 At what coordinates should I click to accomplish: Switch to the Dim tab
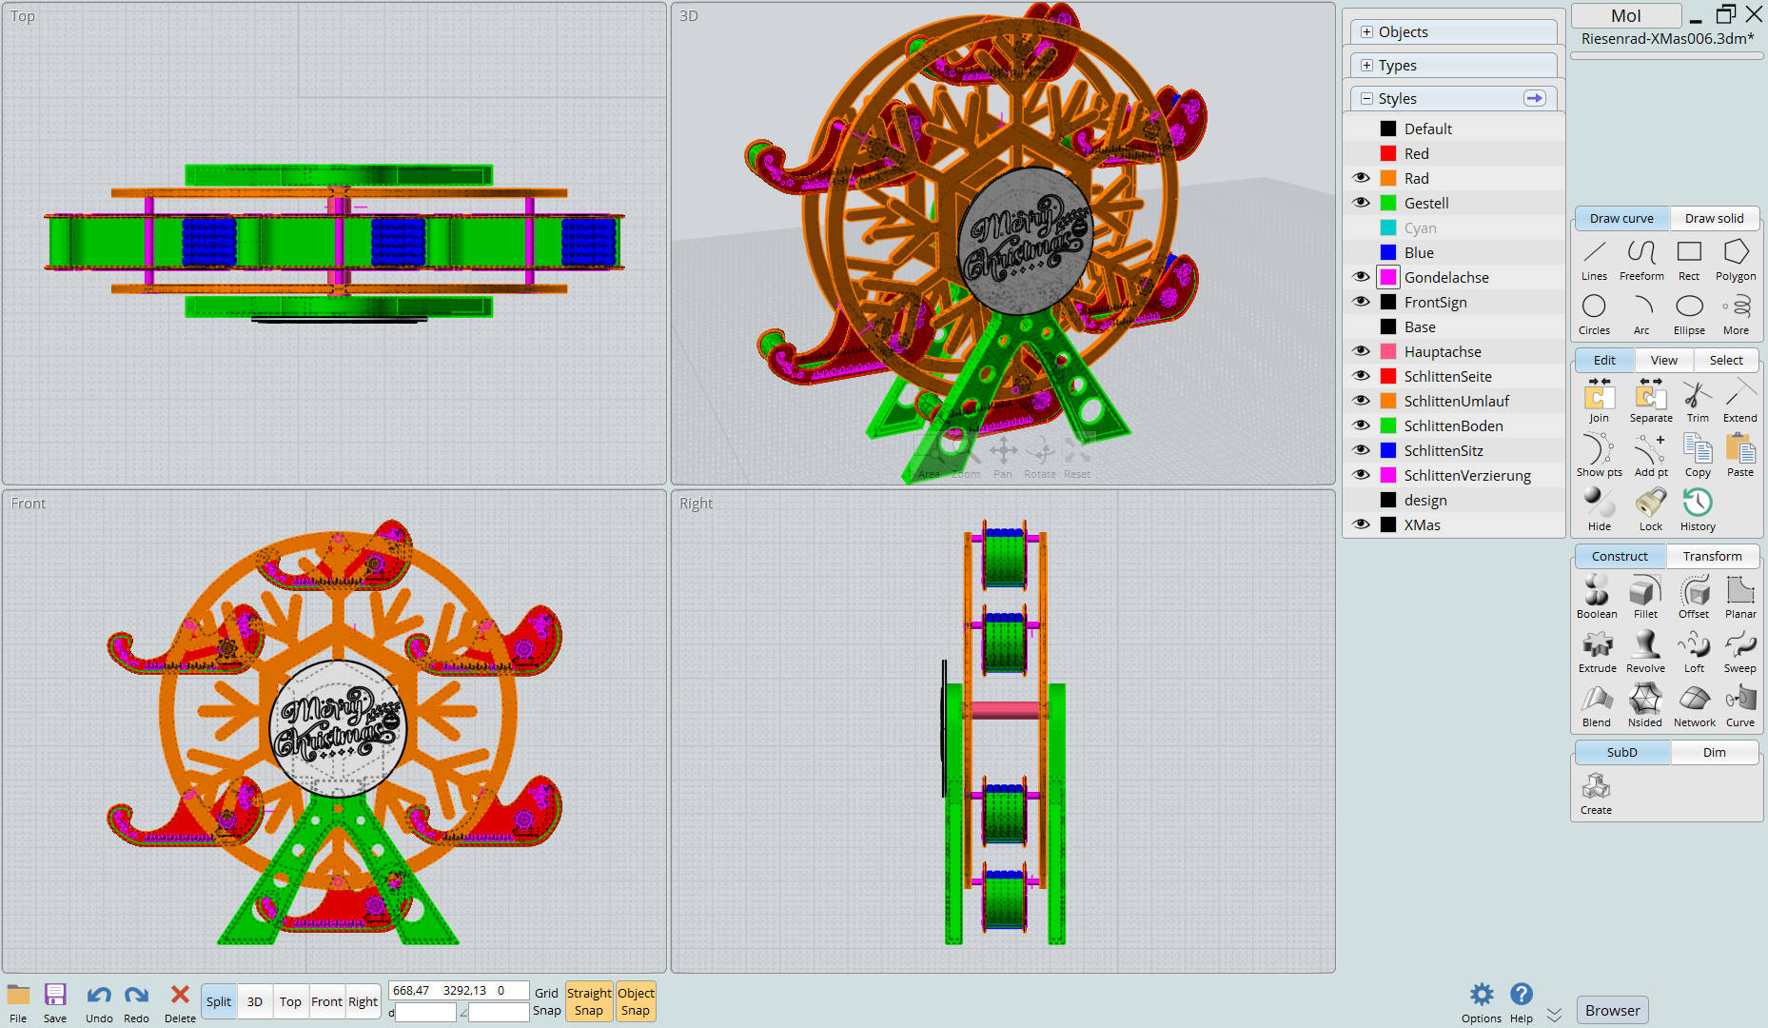pos(1714,752)
